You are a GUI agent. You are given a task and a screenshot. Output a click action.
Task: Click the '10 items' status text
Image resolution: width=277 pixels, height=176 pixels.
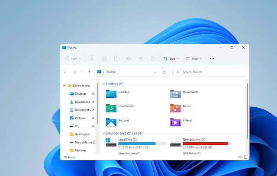pos(69,157)
